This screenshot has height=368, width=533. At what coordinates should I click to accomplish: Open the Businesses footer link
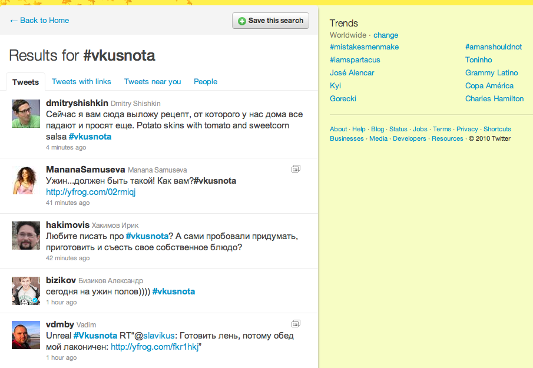pyautogui.click(x=347, y=138)
